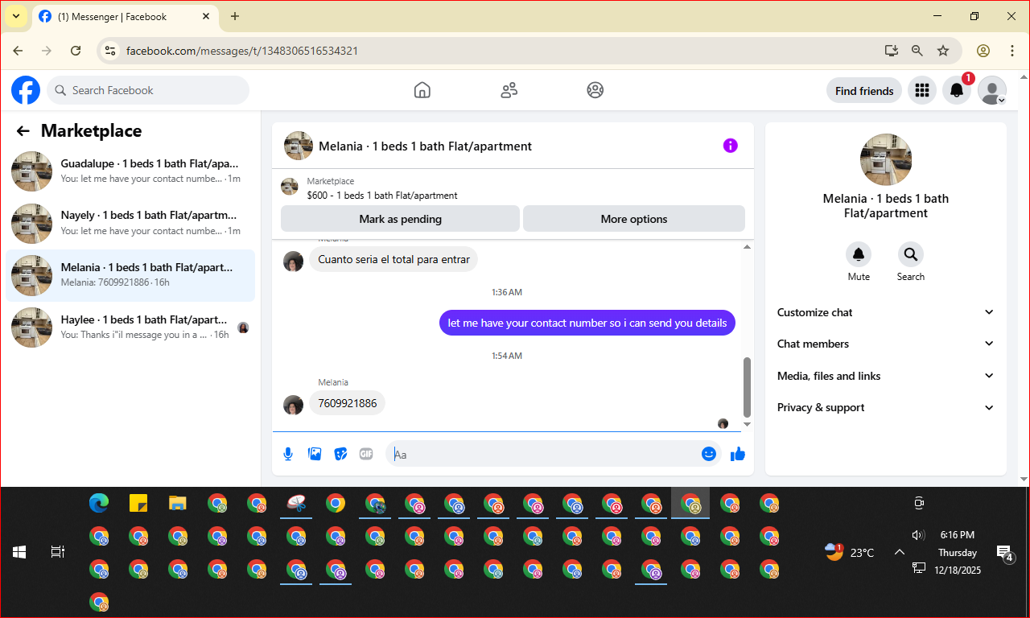Expand Media, files and links
Image resolution: width=1030 pixels, height=618 pixels.
point(886,376)
